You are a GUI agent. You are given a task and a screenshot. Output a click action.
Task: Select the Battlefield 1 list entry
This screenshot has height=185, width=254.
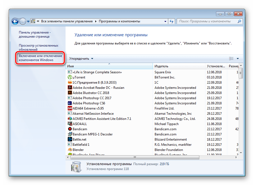click(x=81, y=145)
